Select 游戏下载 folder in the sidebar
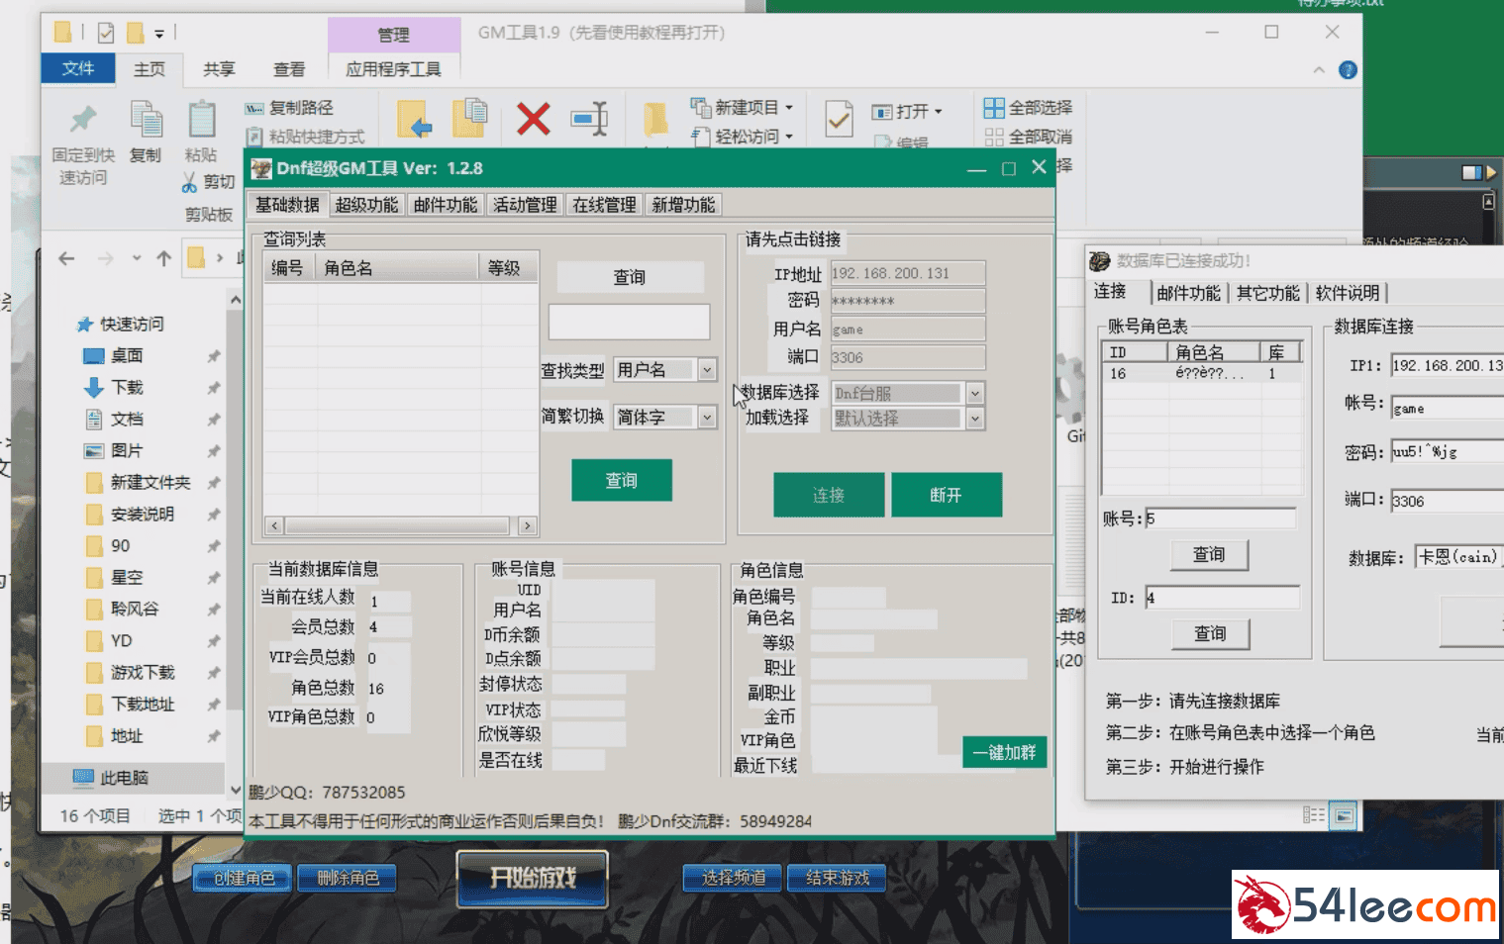1504x944 pixels. click(142, 673)
